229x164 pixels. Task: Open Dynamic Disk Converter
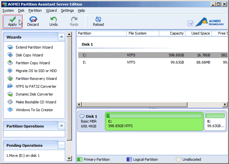pos(34,94)
